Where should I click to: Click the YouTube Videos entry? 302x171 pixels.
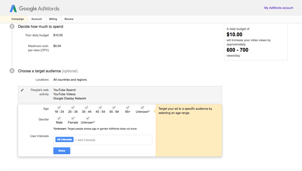(x=64, y=94)
